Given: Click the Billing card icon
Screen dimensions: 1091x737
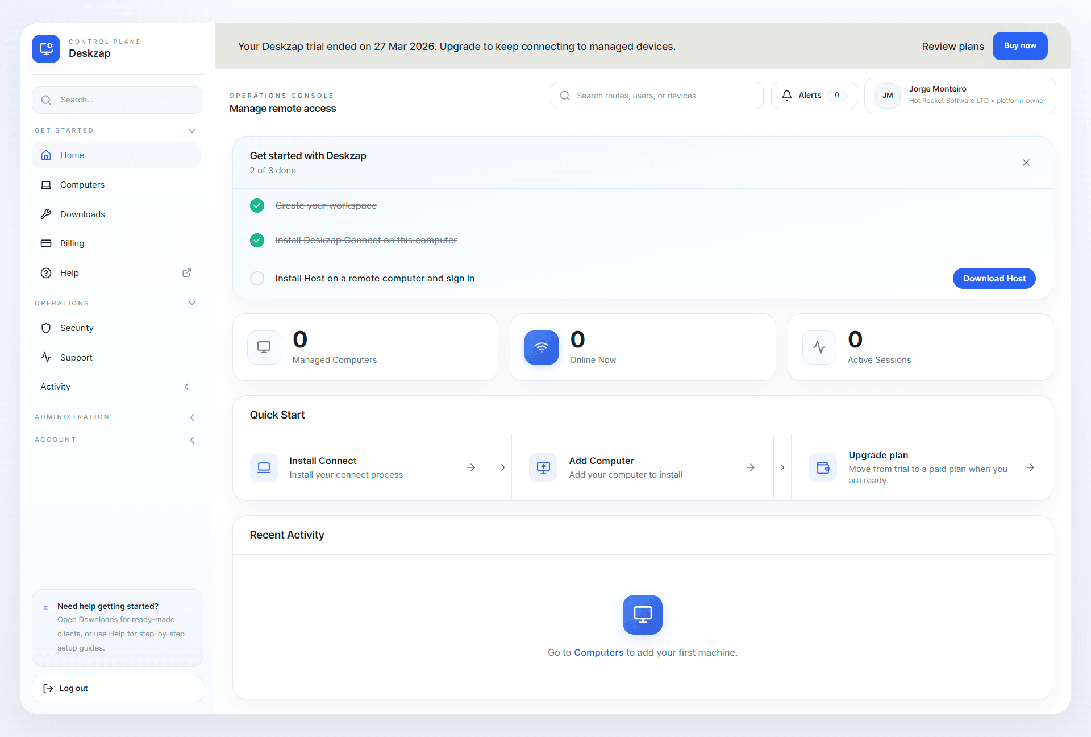Looking at the screenshot, I should pyautogui.click(x=46, y=243).
